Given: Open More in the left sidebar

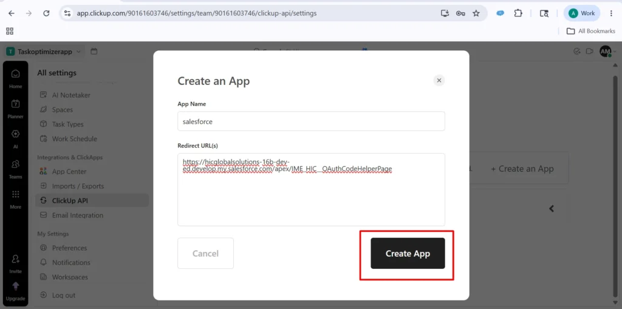Looking at the screenshot, I should pyautogui.click(x=15, y=199).
